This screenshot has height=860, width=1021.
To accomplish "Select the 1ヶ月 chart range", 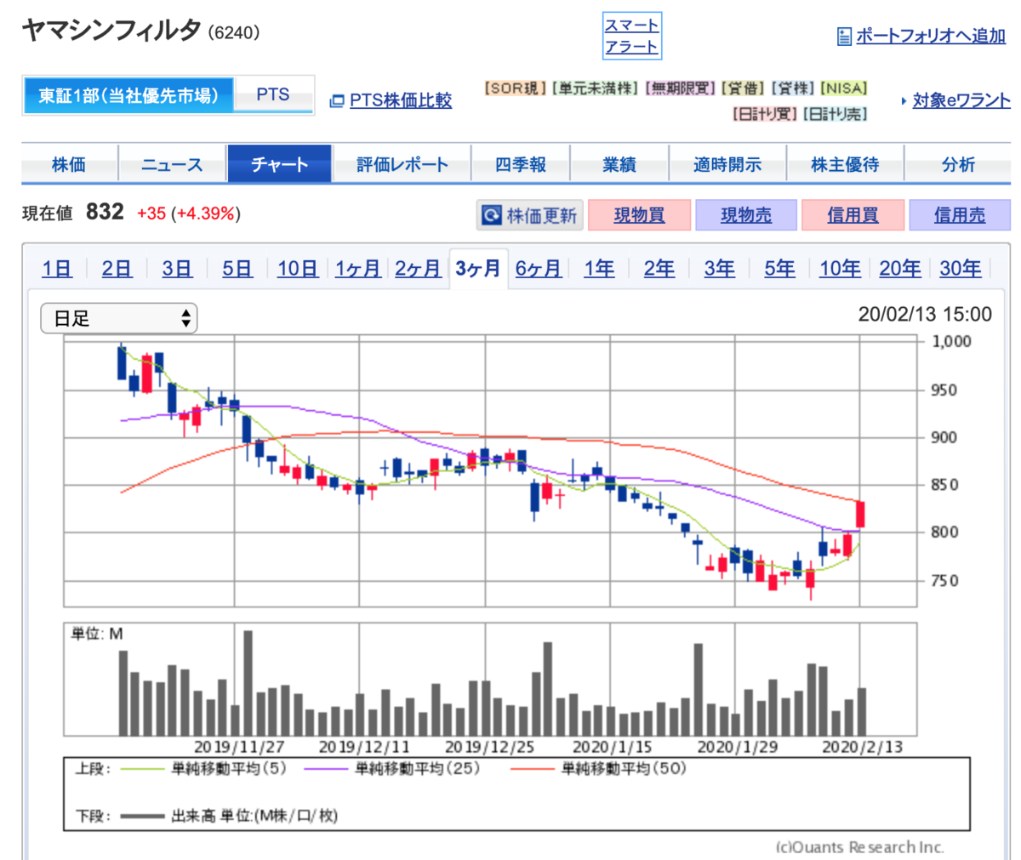I will coord(357,269).
